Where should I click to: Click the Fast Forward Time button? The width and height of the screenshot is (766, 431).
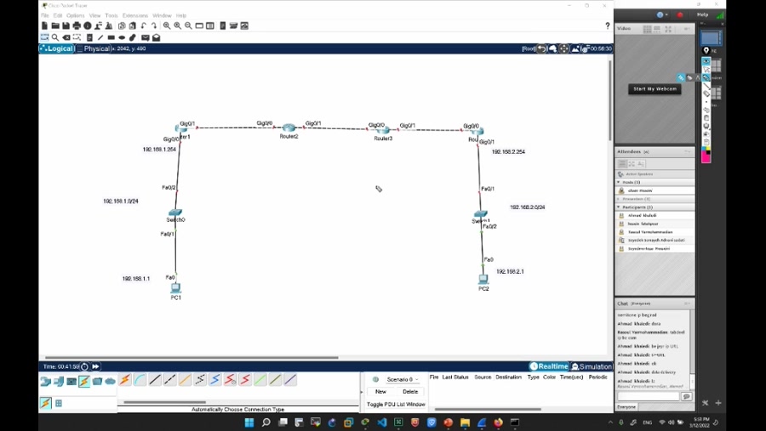point(95,366)
